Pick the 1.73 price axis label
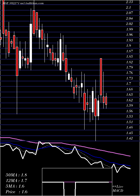The height and width of the screenshot is (196, 140). click(x=129, y=78)
